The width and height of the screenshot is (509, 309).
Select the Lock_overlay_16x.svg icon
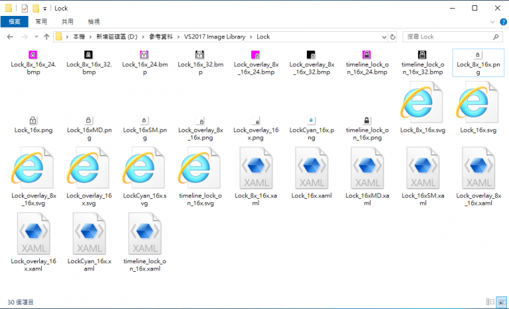click(88, 168)
